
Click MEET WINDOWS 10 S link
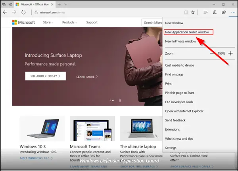(x=36, y=158)
